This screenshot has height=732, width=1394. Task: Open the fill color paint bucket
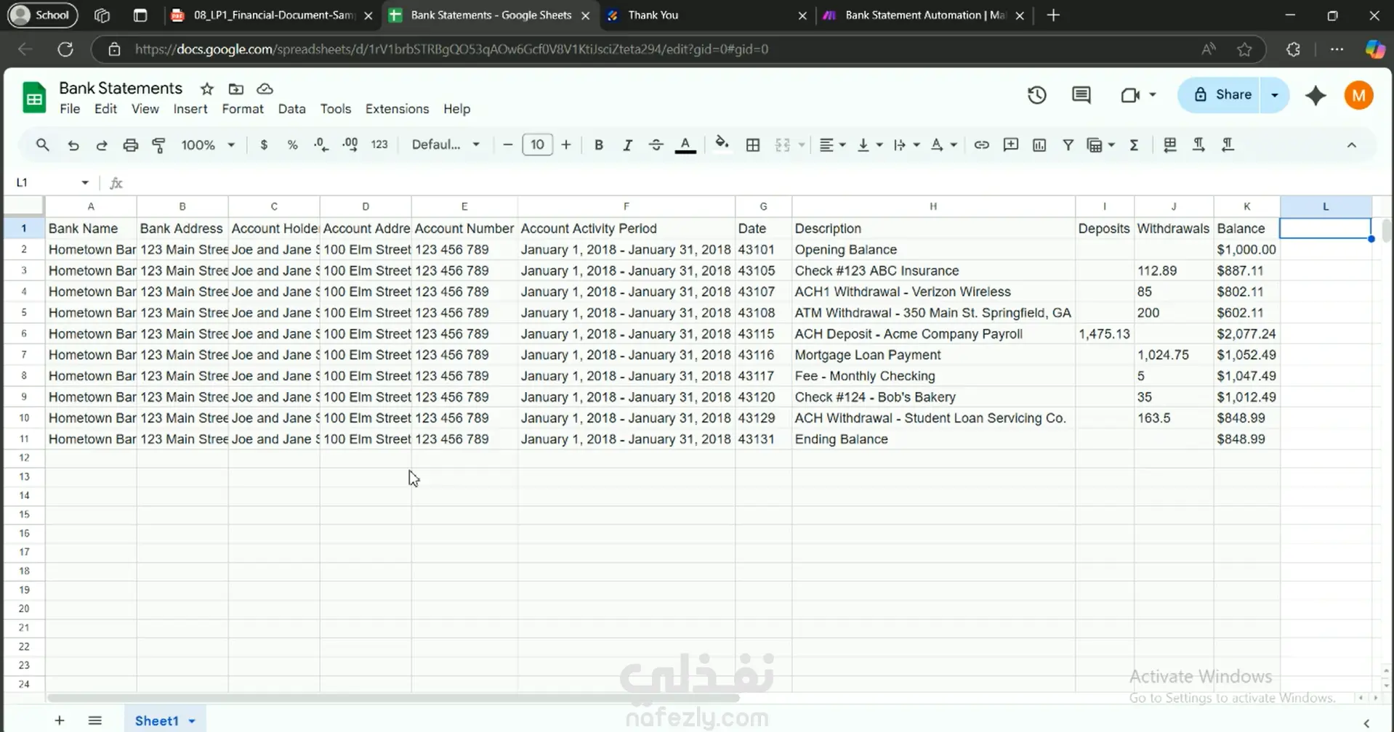tap(722, 144)
